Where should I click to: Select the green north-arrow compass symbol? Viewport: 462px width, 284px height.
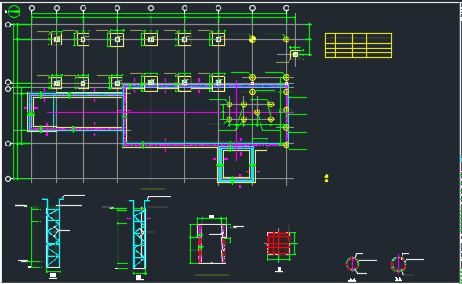point(14,12)
